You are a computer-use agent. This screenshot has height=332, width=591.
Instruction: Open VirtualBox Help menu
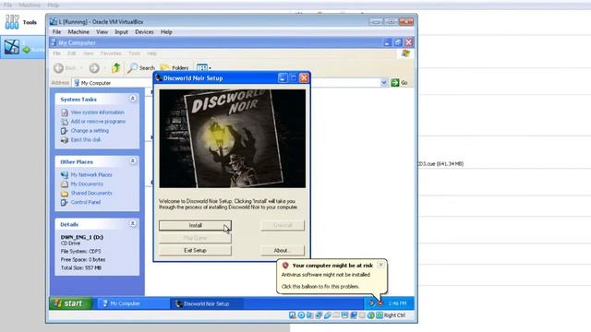point(166,32)
